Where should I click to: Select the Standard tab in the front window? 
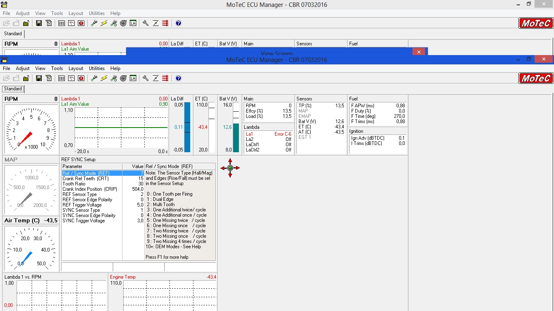13,89
